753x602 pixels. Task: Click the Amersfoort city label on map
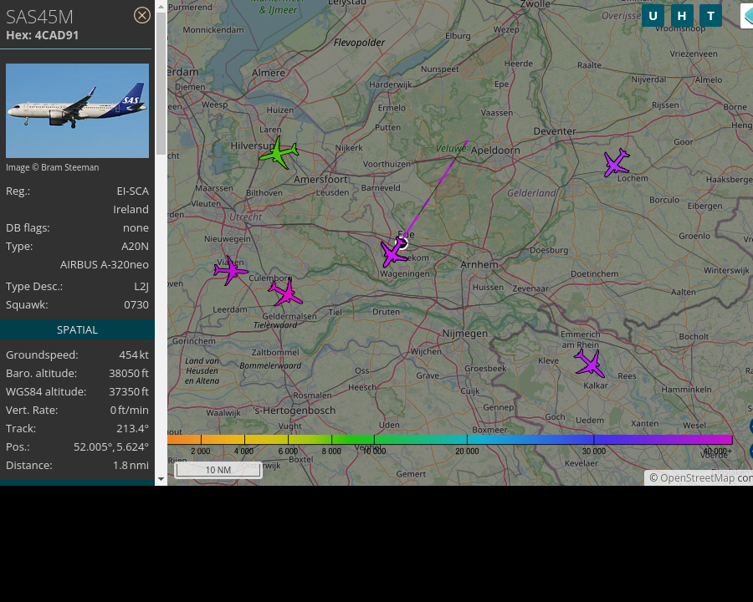click(320, 180)
